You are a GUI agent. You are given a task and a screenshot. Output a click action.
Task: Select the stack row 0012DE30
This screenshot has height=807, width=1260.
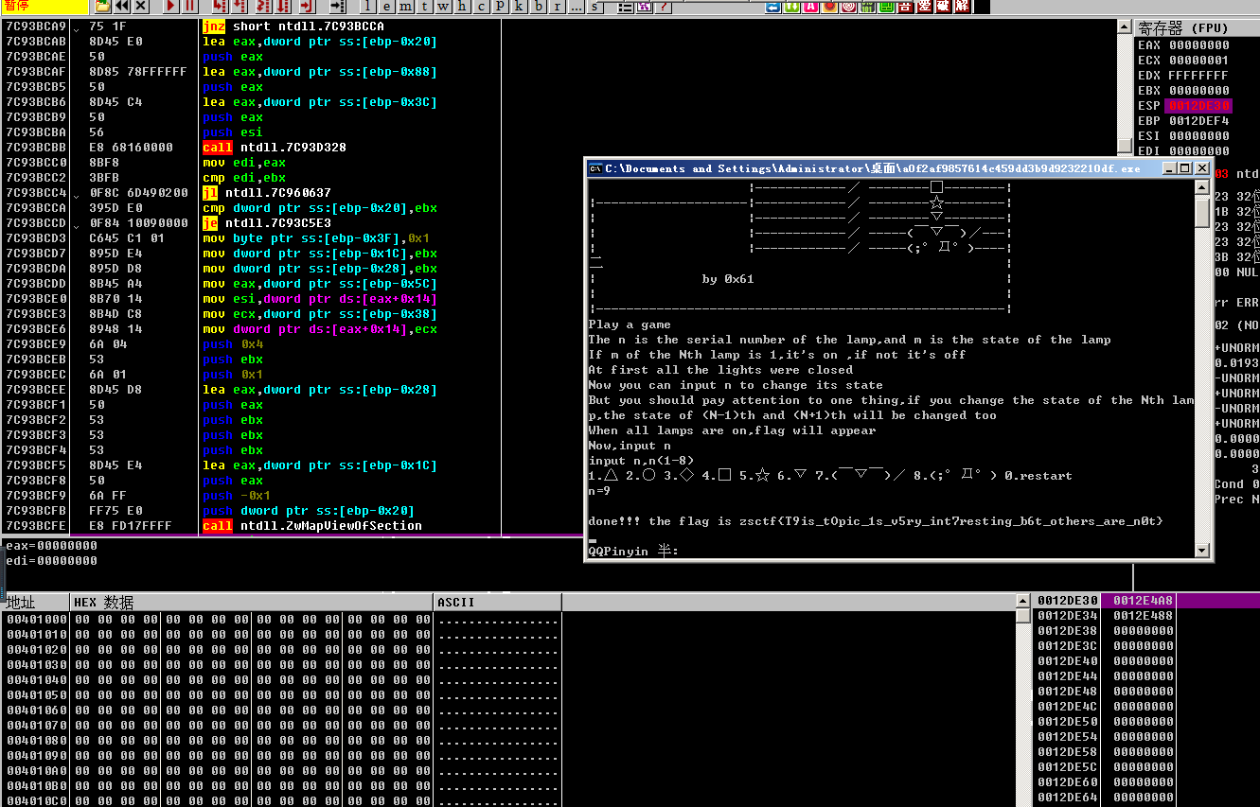click(x=1146, y=601)
